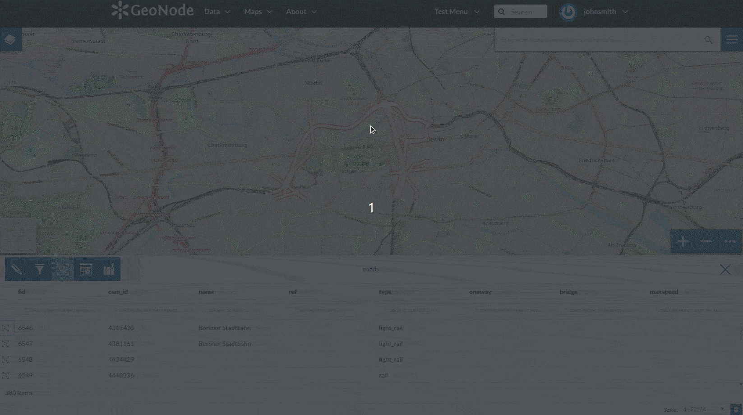Open the chart widget tool

coord(109,270)
